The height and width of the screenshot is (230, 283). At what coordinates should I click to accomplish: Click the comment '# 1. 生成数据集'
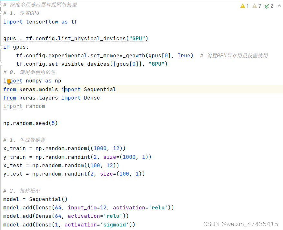[x=24, y=140]
